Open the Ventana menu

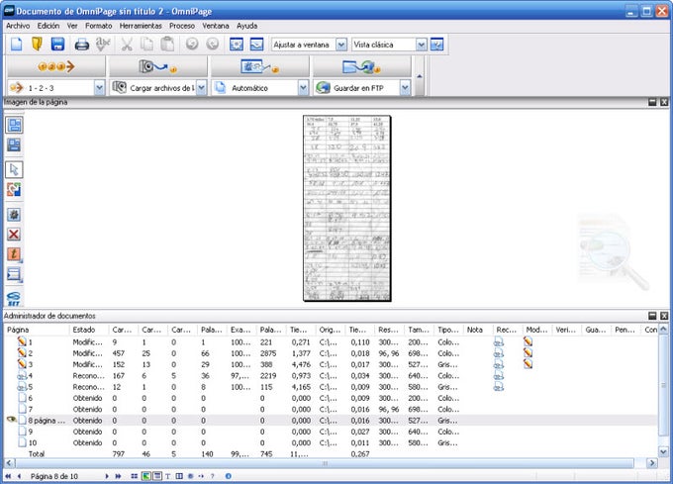(x=216, y=26)
